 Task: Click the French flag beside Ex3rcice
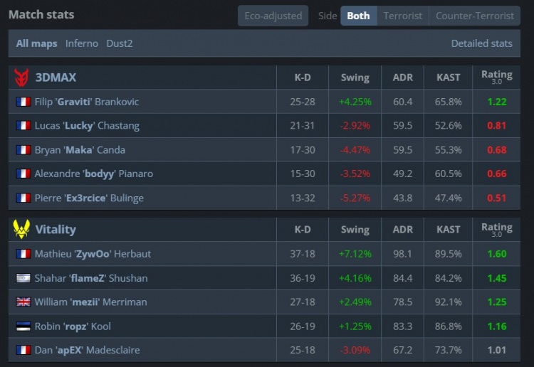tap(23, 198)
